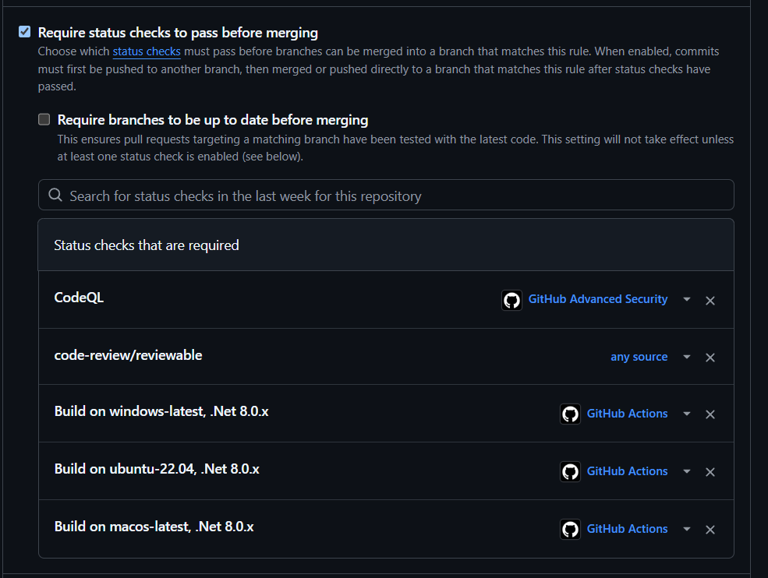Remove the ubuntu-22.04 build check
This screenshot has height=578, width=768.
[710, 472]
